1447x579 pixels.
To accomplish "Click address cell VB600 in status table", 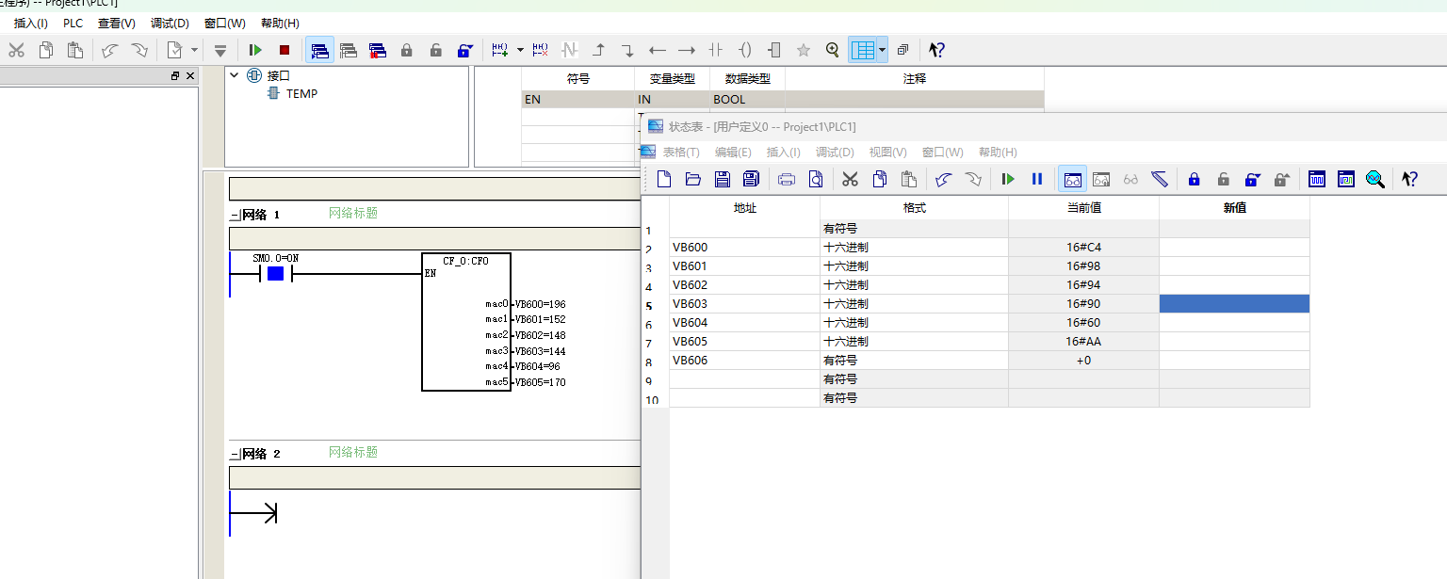I will (x=744, y=248).
